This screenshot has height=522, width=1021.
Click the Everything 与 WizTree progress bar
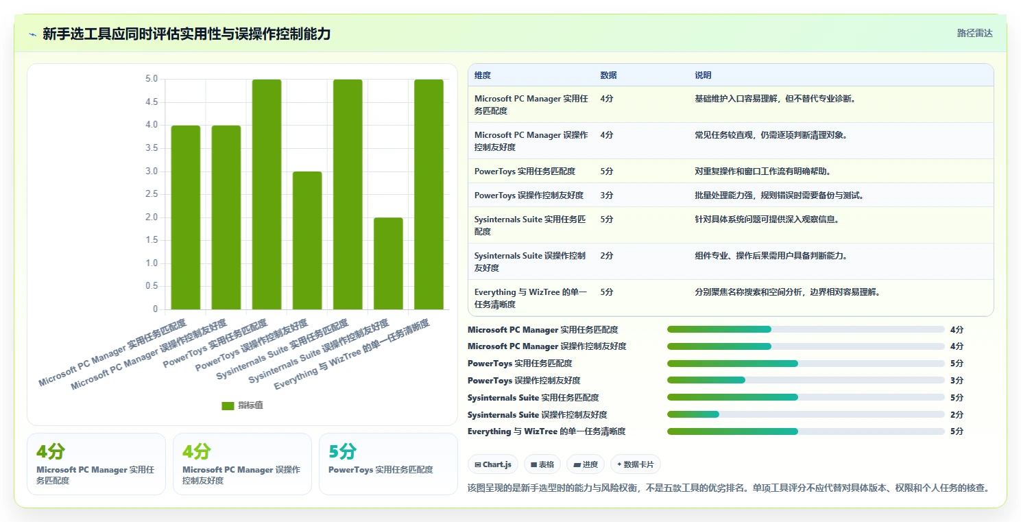click(x=806, y=431)
